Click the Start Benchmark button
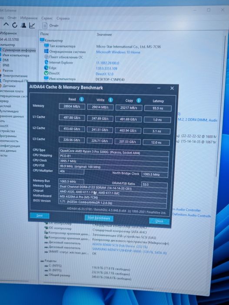The width and height of the screenshot is (229, 305). point(99,218)
